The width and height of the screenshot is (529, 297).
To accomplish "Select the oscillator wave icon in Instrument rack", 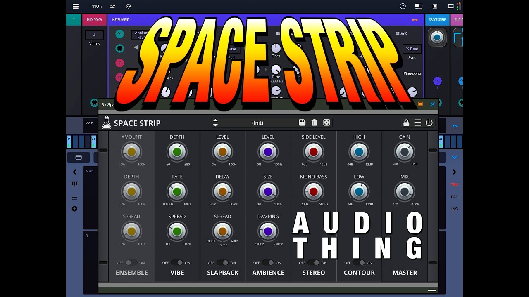I will pyautogui.click(x=119, y=34).
